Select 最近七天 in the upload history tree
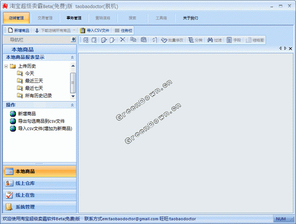Image resolution: width=296 pixels, height=224 pixels. pyautogui.click(x=34, y=88)
